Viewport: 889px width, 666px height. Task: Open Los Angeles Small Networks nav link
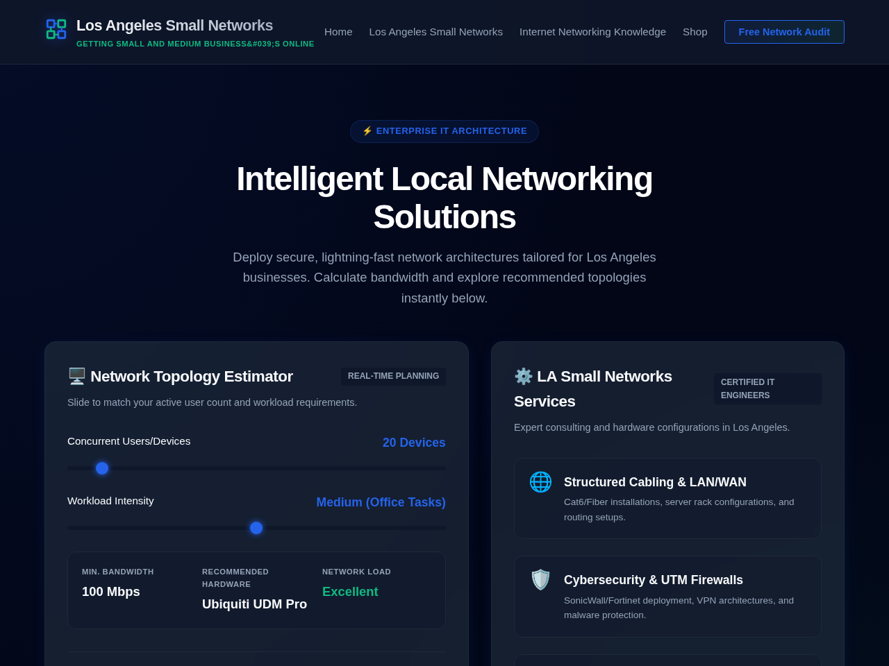pyautogui.click(x=436, y=32)
